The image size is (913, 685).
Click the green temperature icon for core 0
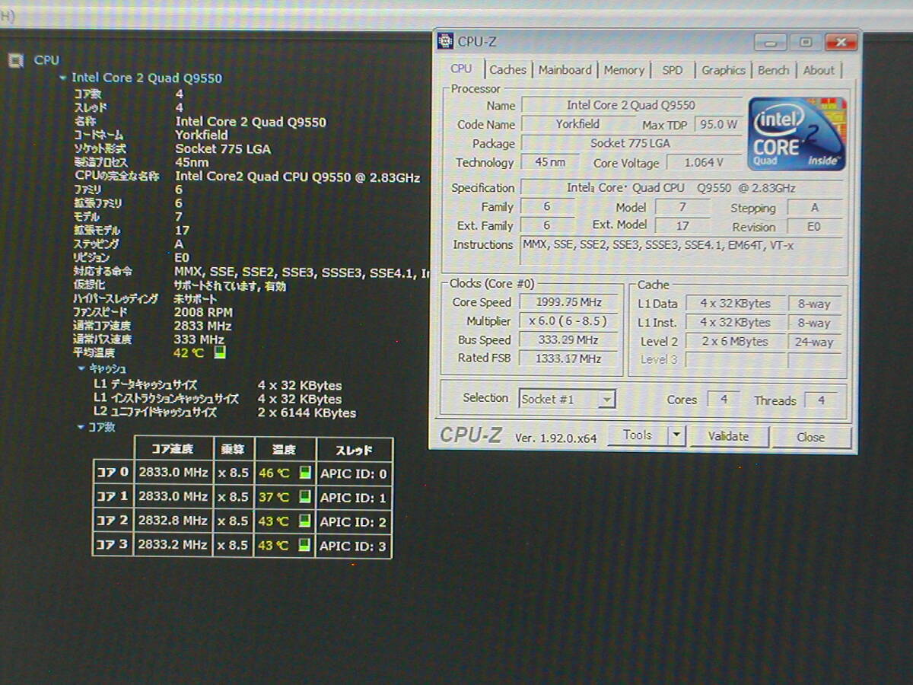coord(304,473)
